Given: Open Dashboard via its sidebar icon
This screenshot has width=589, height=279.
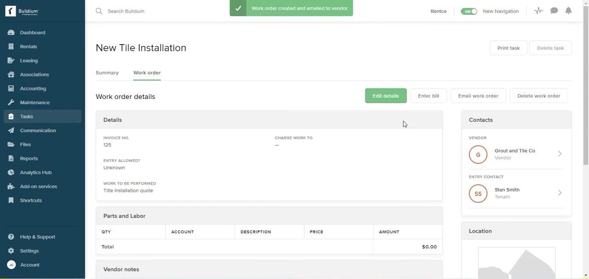Looking at the screenshot, I should pyautogui.click(x=11, y=33).
